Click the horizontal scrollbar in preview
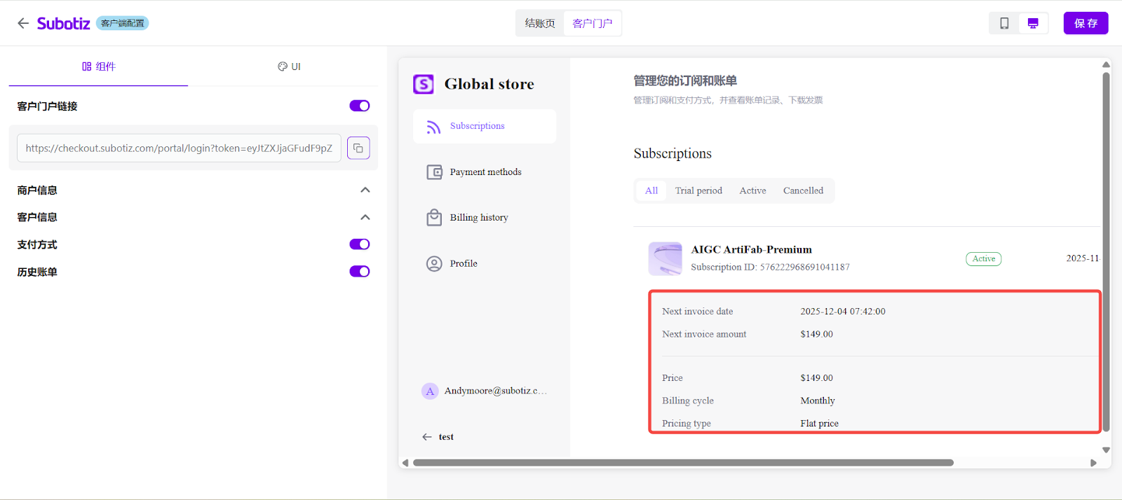This screenshot has width=1122, height=500. [683, 463]
